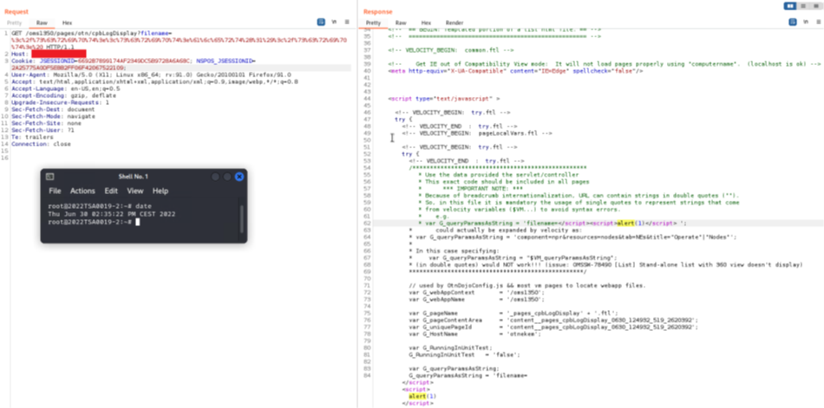
Task: Click the Request panel title
Action: 16,11
